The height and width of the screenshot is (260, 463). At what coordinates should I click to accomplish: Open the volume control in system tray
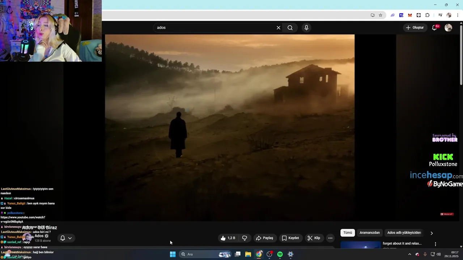click(439, 254)
